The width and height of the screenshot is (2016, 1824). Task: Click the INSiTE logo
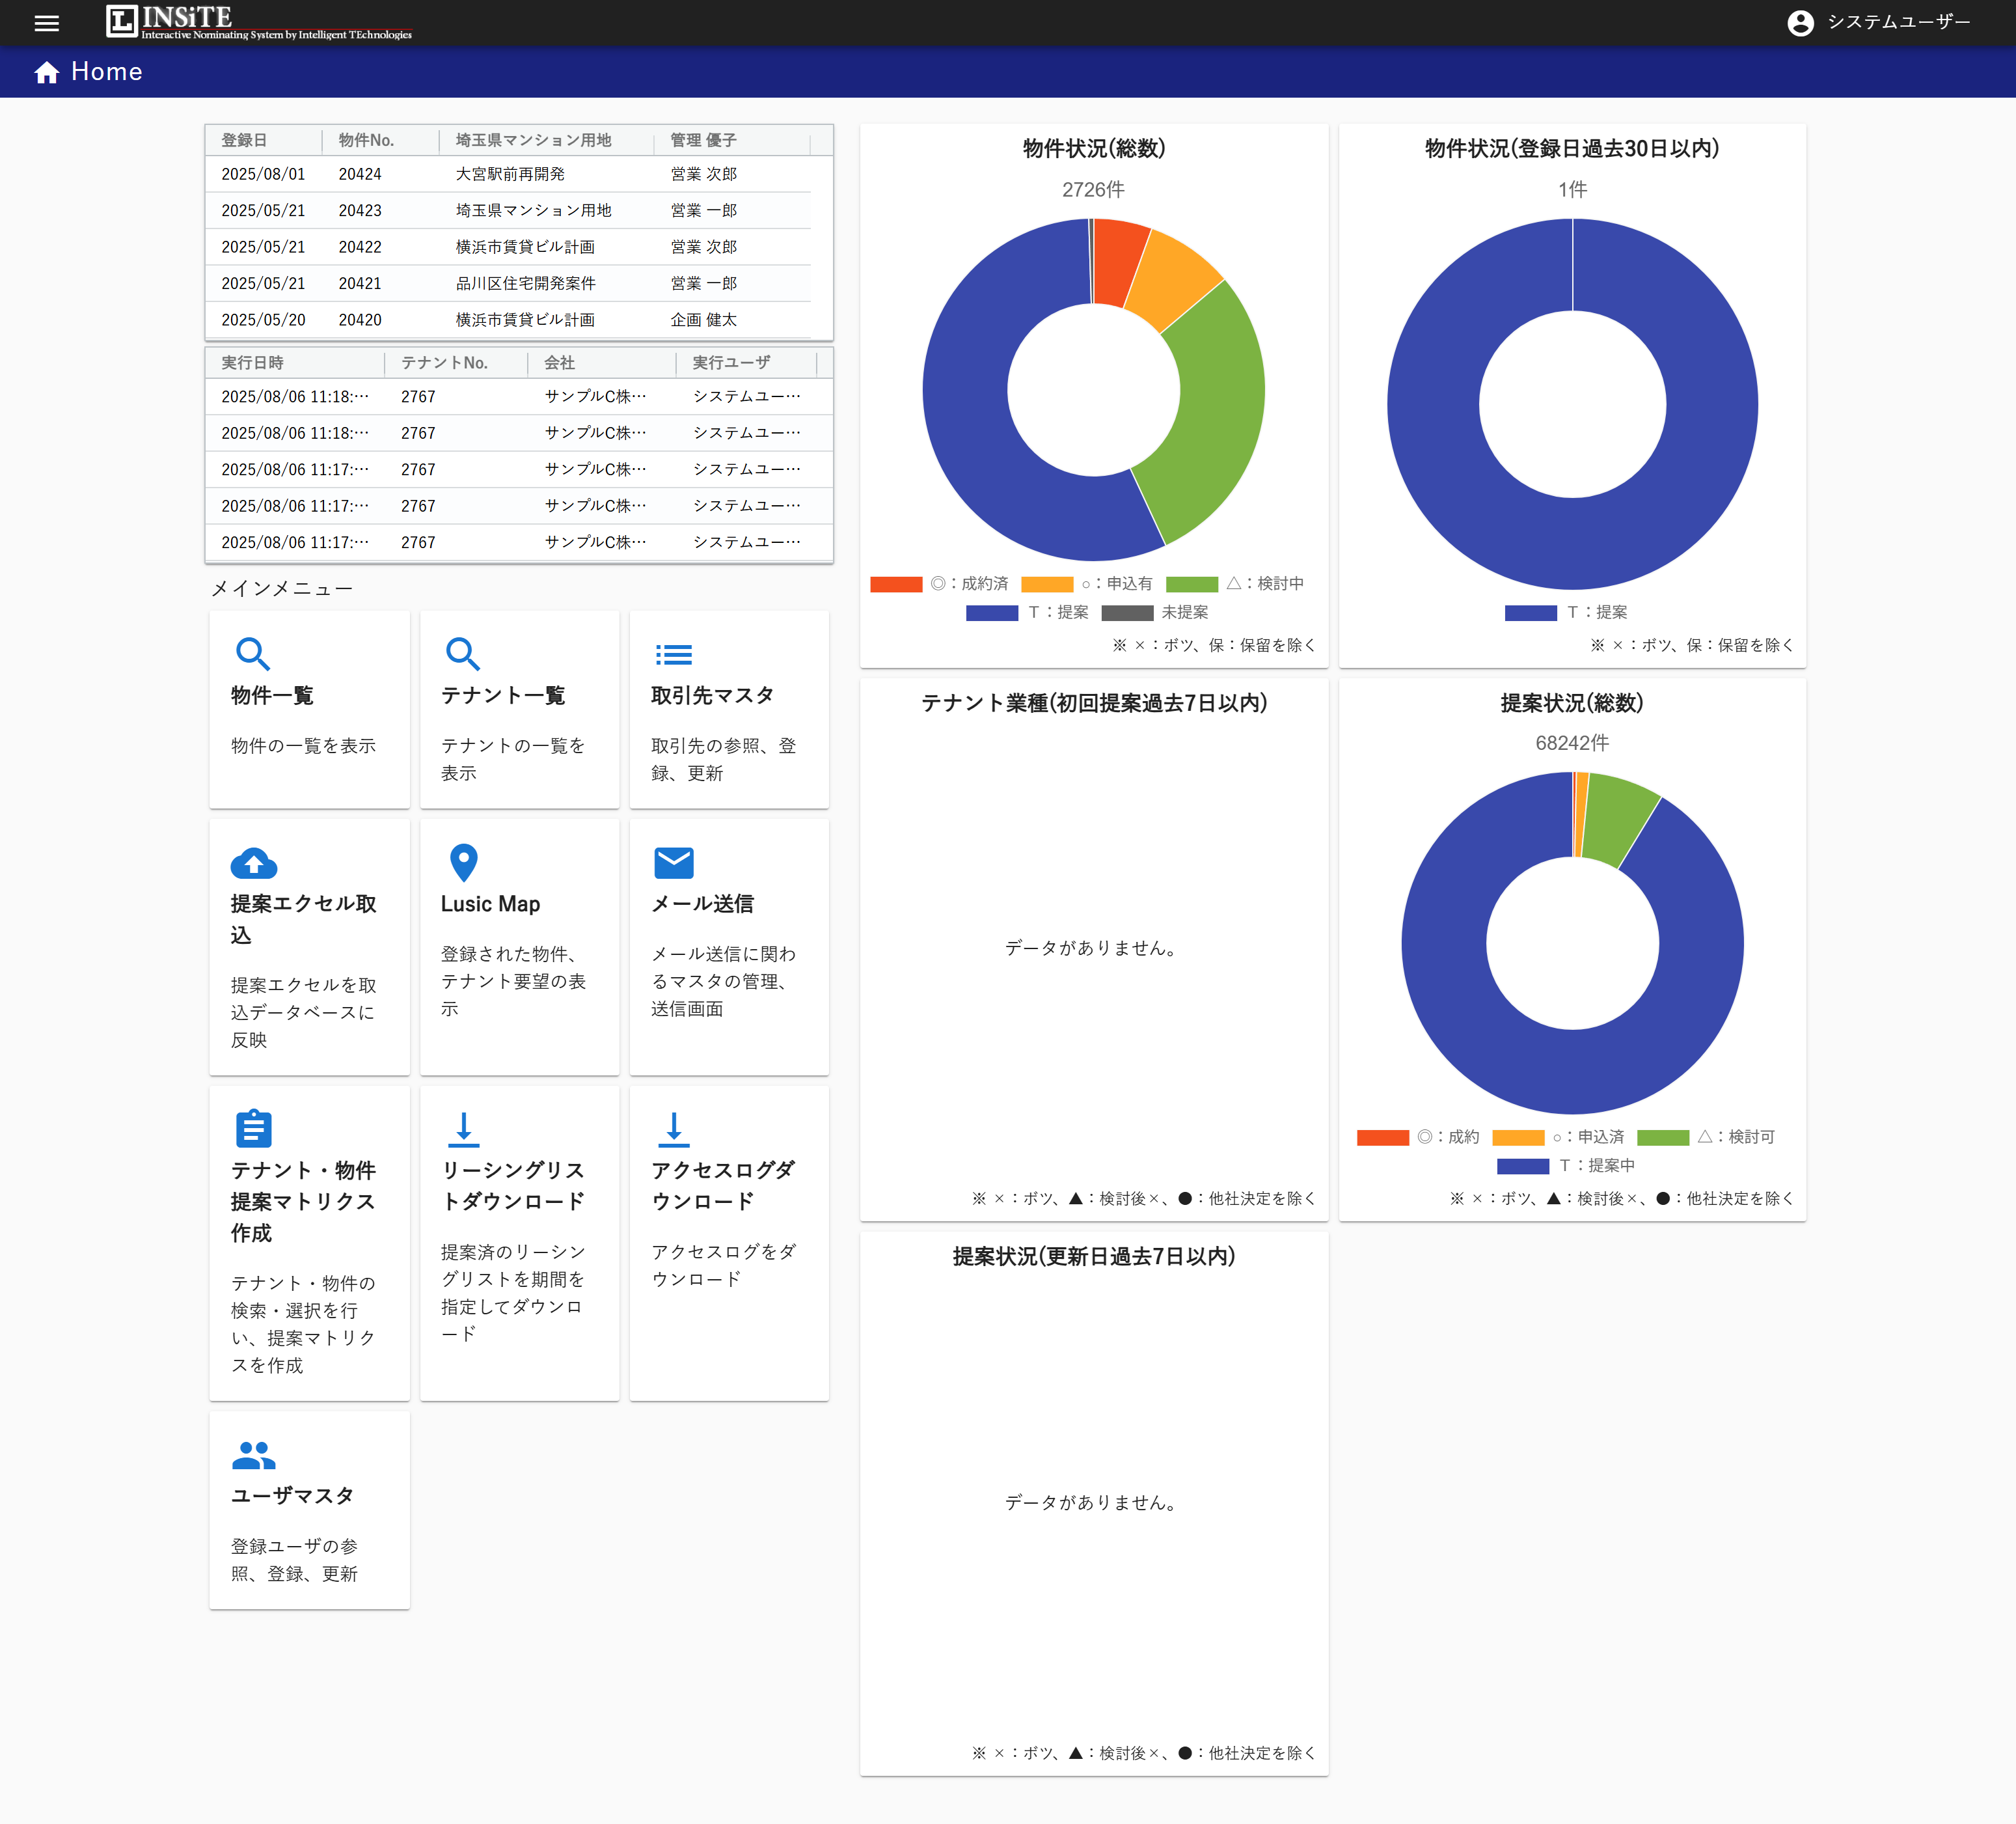258,22
